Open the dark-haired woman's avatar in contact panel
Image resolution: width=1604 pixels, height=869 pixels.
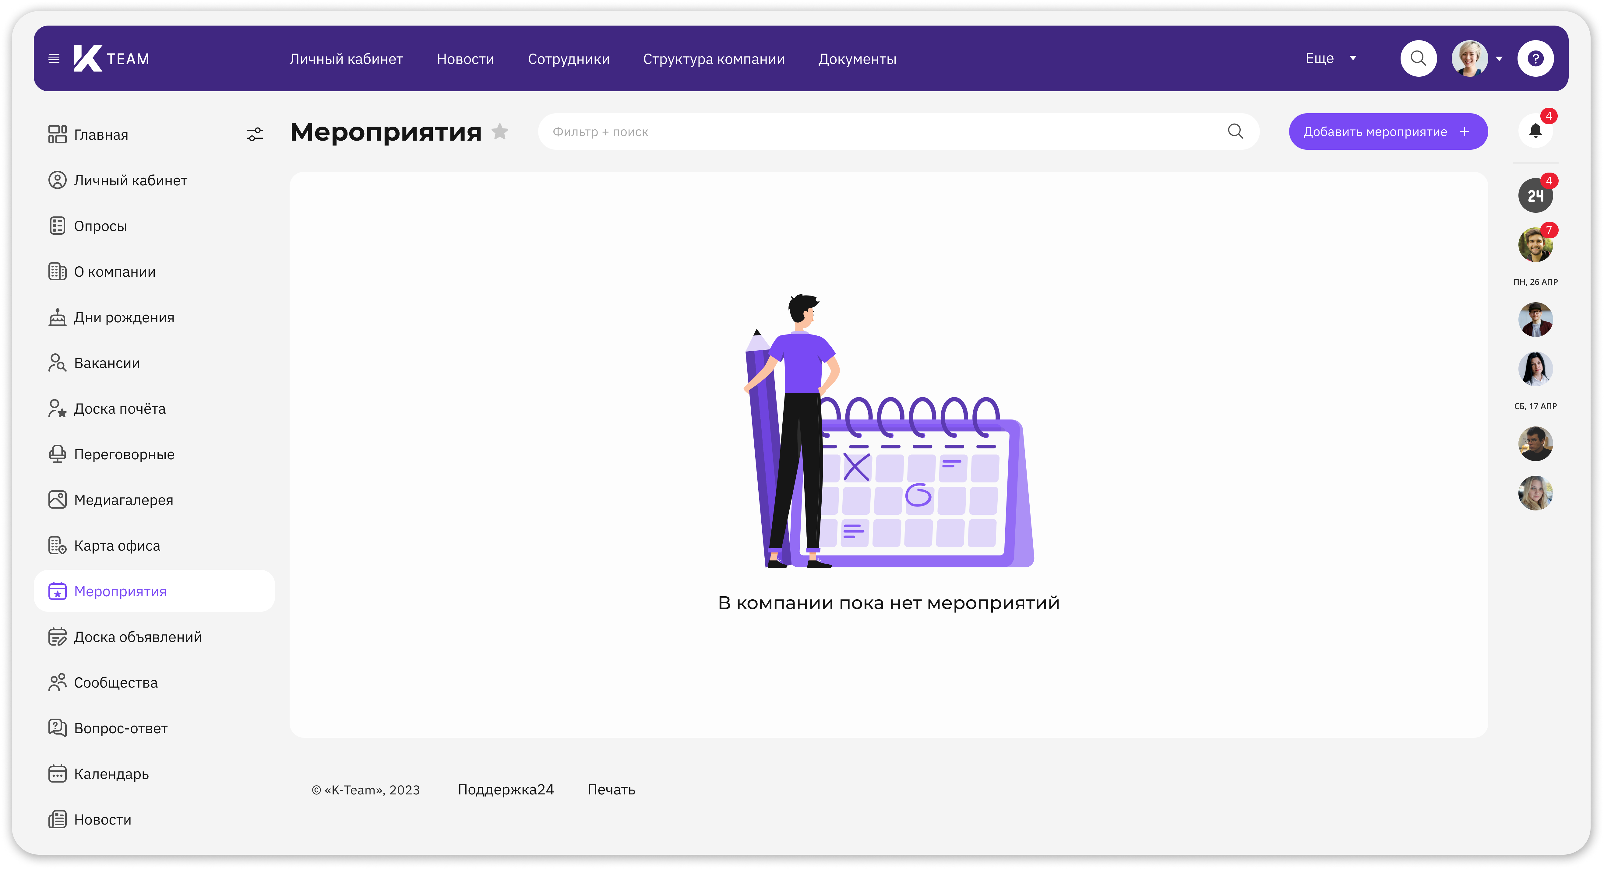pyautogui.click(x=1535, y=369)
